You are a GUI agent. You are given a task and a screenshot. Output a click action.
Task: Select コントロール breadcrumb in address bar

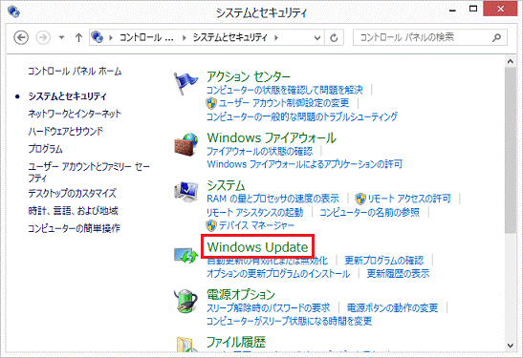click(x=146, y=37)
